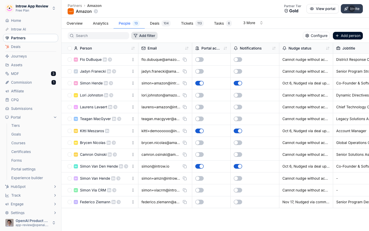Click the View portal button
This screenshot has height=231, width=369.
tap(322, 9)
